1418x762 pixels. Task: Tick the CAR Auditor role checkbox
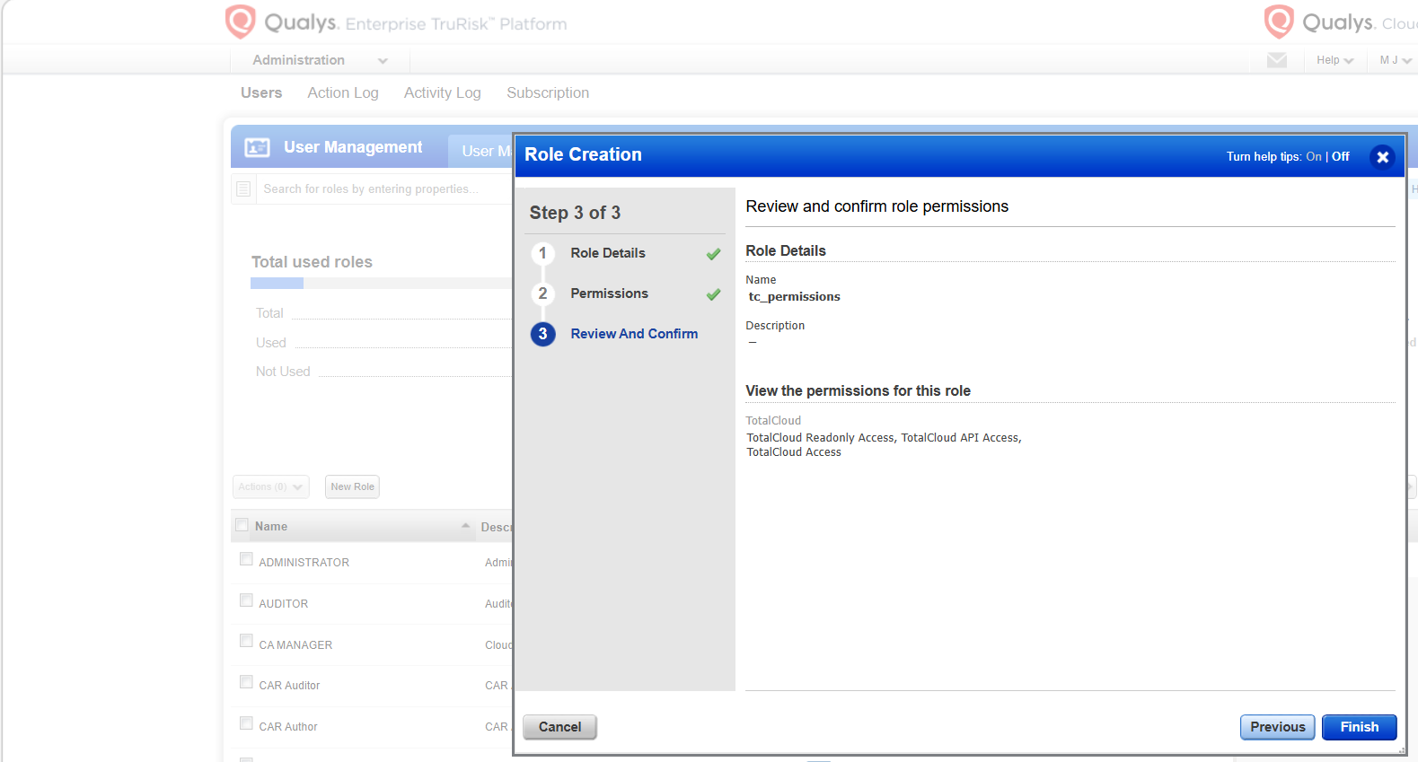click(x=246, y=682)
